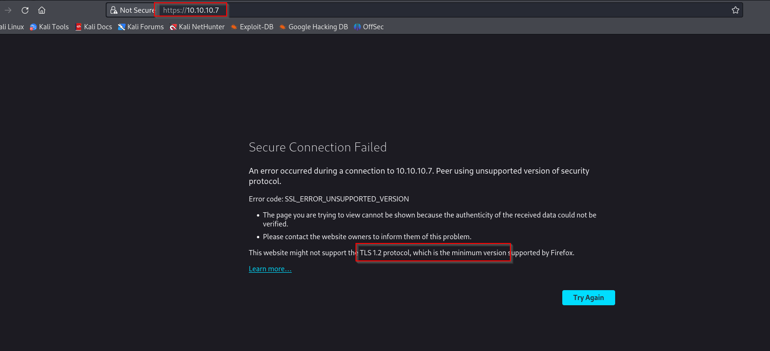Click the Not Secure padlock icon
The height and width of the screenshot is (351, 770).
pyautogui.click(x=114, y=10)
